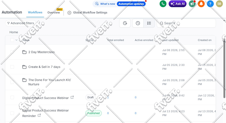The height and width of the screenshot is (123, 226).
Task: Click the Search input field
Action: click(x=186, y=23)
